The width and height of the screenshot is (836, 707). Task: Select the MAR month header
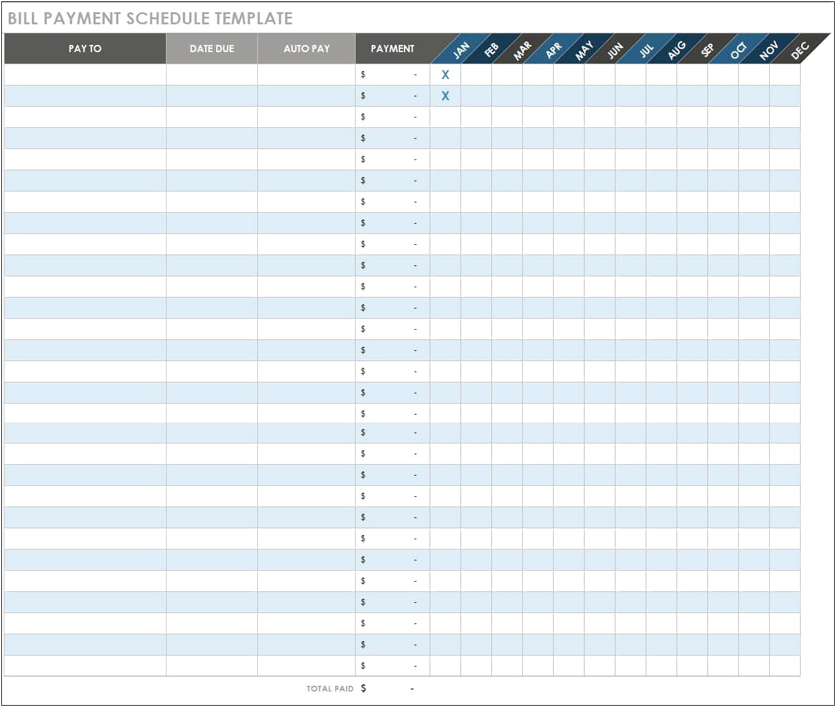click(522, 49)
